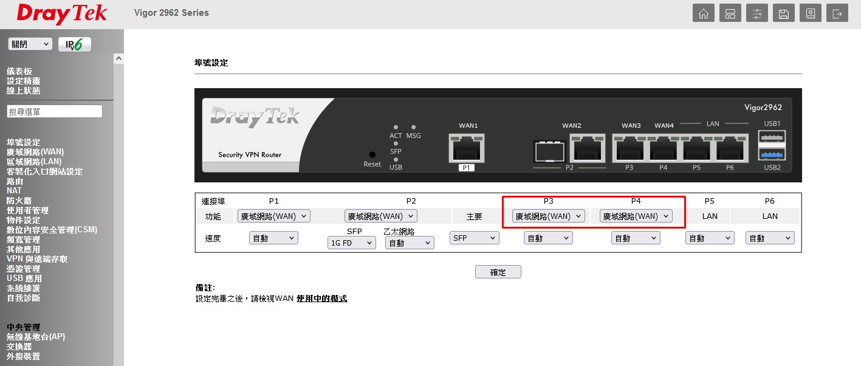This screenshot has width=861, height=366.
Task: Go to 廣域網路(WAN) sidebar menu
Action: 35,152
